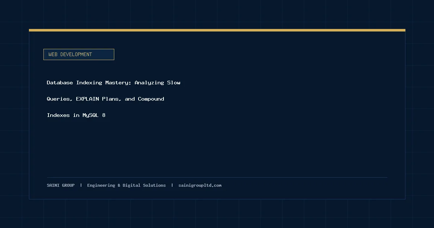Click the text 'Indexes in MySQL 8'
This screenshot has height=228, width=434.
pos(76,115)
